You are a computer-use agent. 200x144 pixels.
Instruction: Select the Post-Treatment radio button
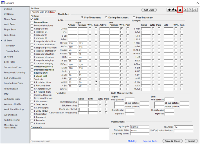(134, 17)
